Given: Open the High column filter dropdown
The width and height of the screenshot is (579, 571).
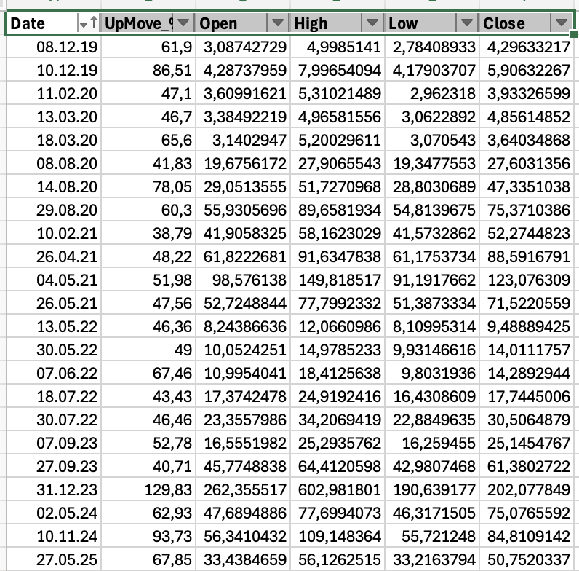Looking at the screenshot, I should pos(372,24).
